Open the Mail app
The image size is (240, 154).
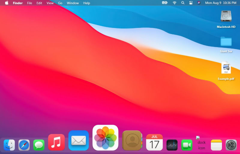pyautogui.click(x=79, y=140)
